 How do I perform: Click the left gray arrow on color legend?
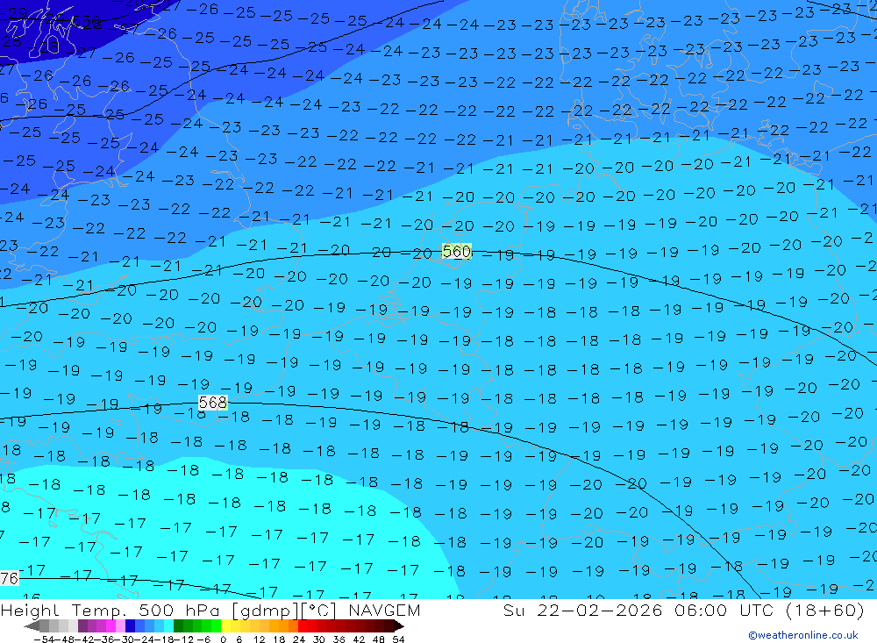[x=32, y=626]
